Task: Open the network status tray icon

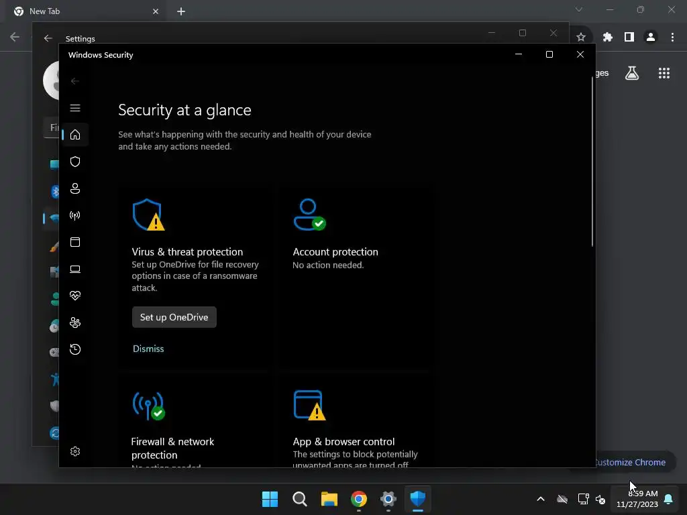Action: pos(583,499)
